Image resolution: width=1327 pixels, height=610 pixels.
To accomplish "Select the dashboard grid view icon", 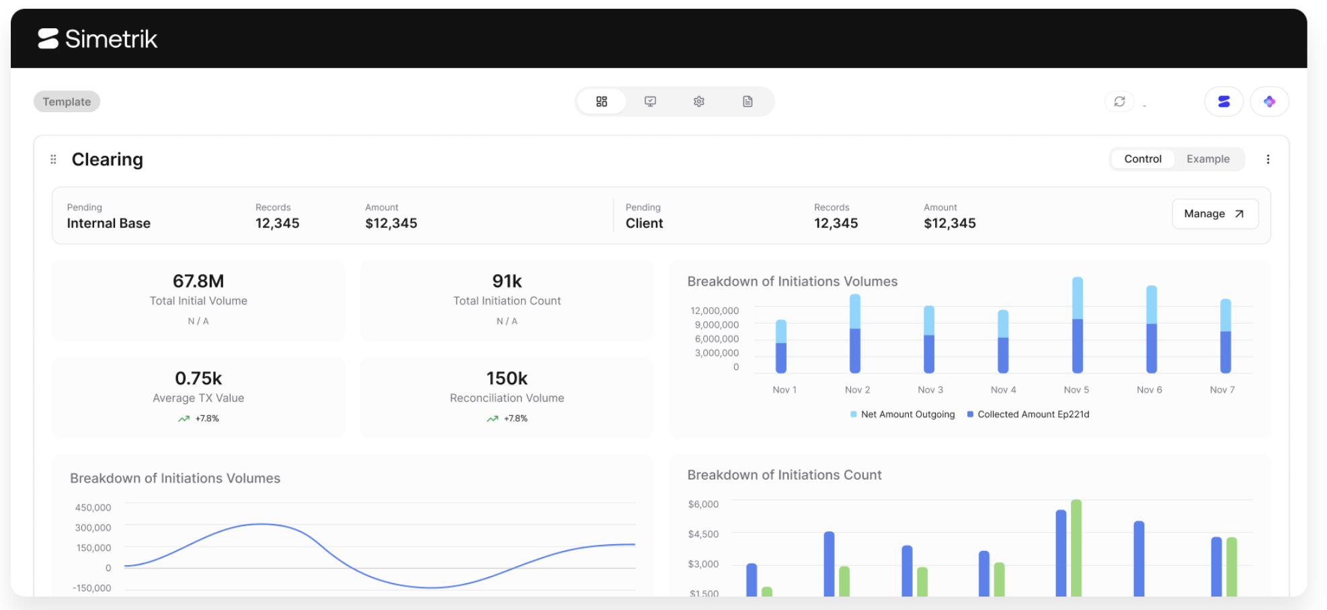I will pos(602,101).
